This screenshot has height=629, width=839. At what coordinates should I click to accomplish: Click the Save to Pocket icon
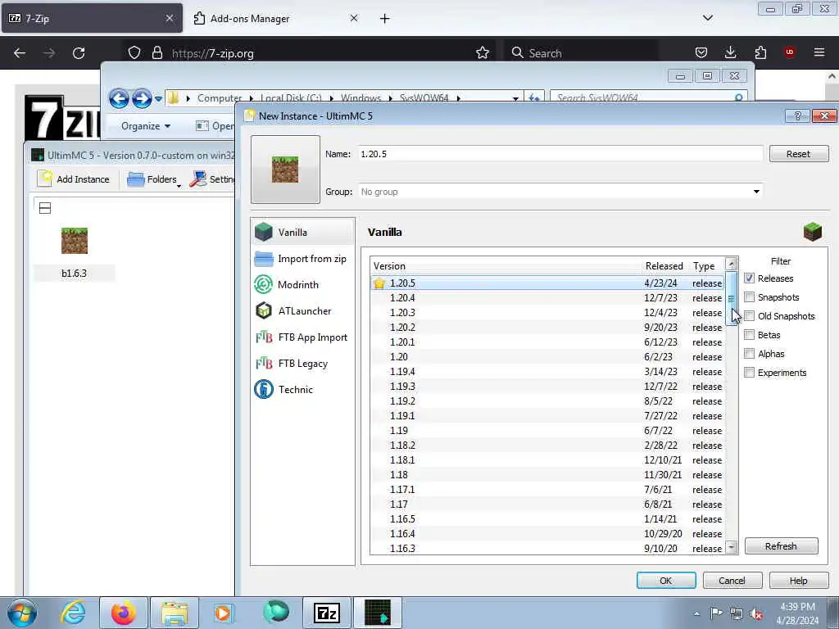click(701, 52)
